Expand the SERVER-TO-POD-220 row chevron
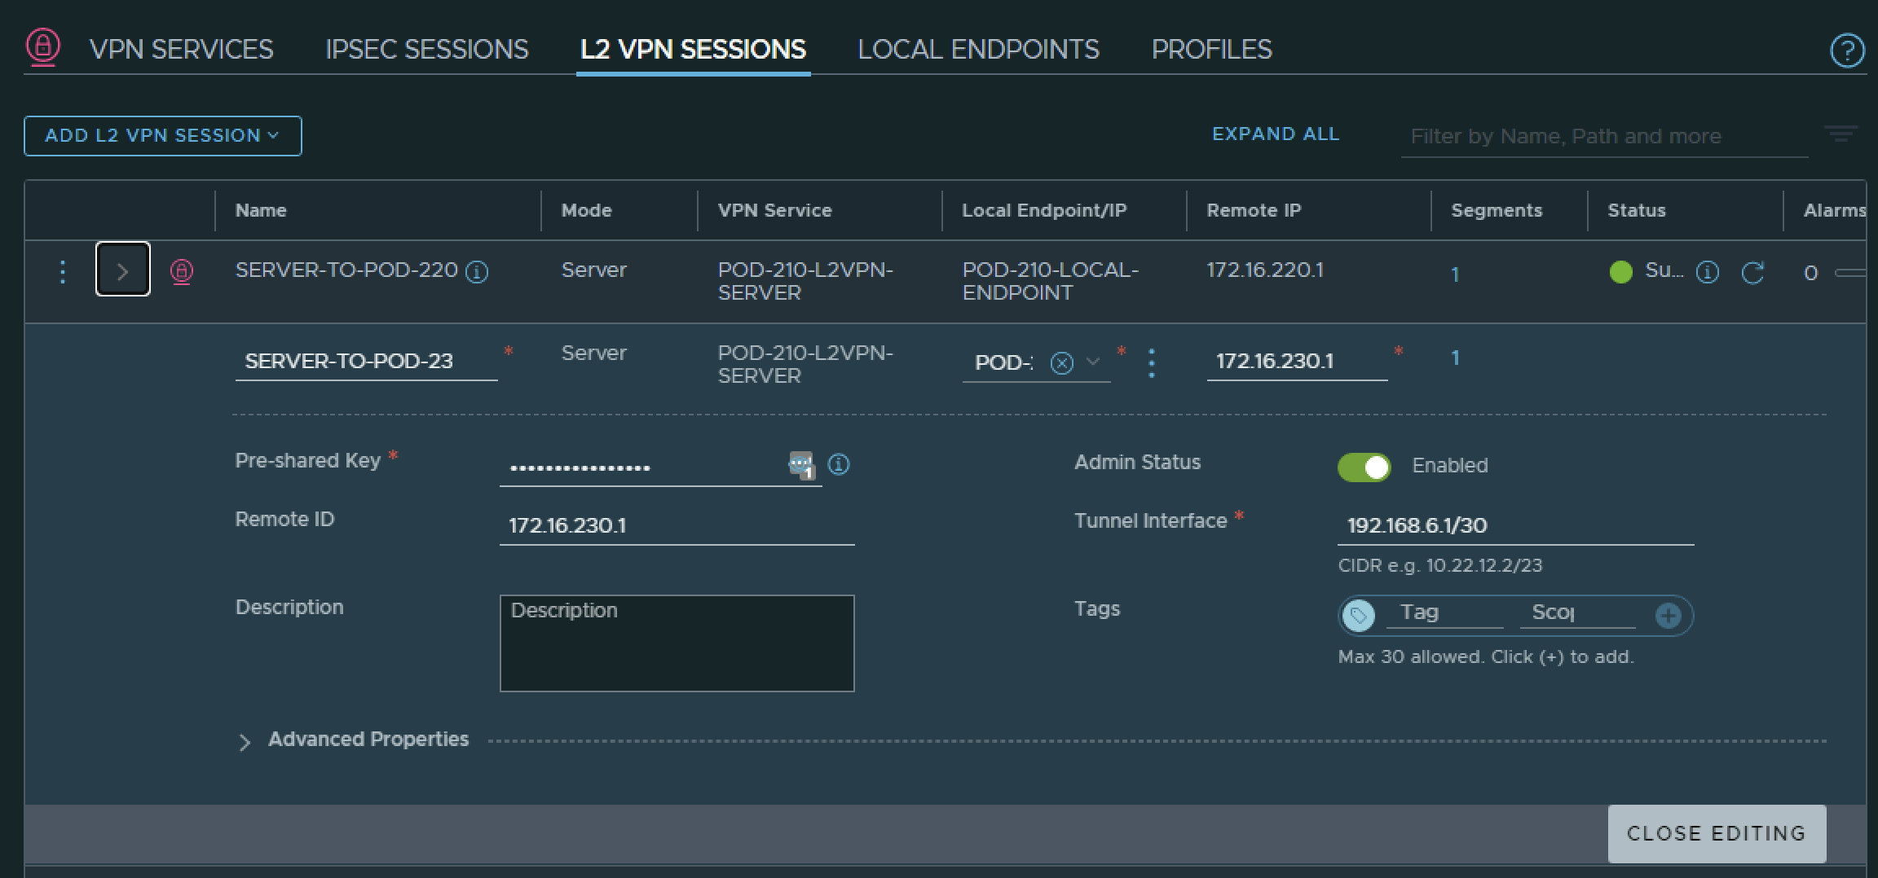This screenshot has width=1878, height=878. click(x=123, y=270)
